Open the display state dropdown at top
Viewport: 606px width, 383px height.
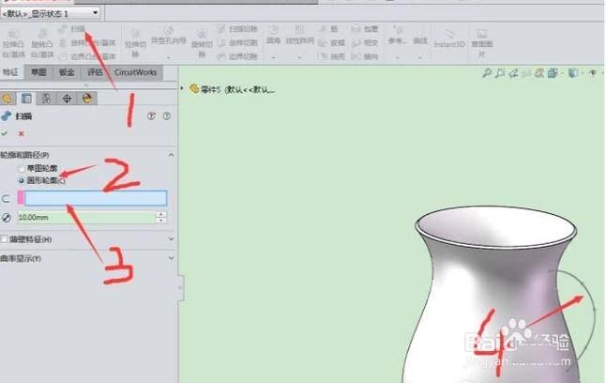click(95, 13)
